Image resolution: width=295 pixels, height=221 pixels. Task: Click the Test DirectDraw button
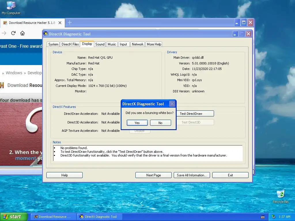click(195, 113)
